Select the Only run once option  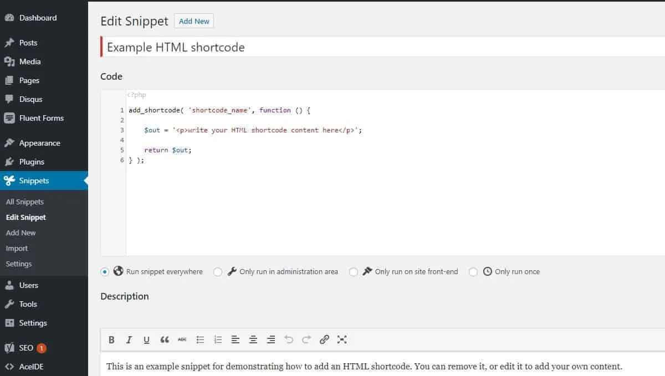pos(473,272)
